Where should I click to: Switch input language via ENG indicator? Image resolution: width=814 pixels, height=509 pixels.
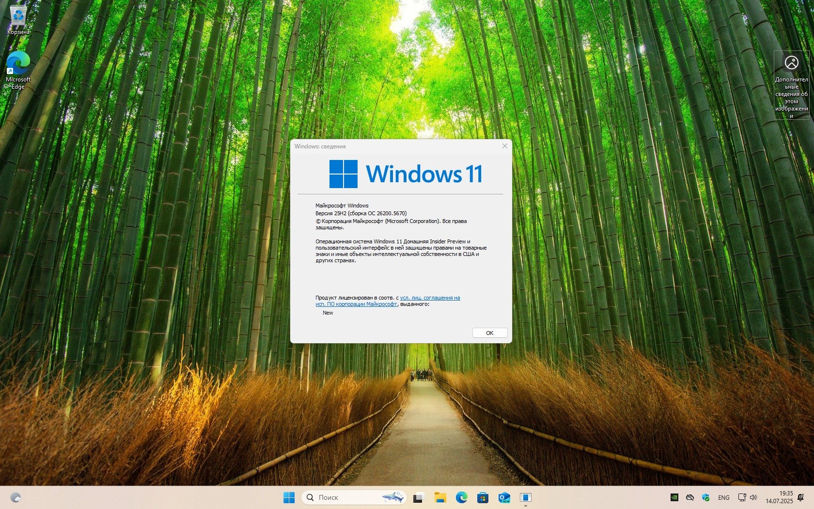[723, 497]
